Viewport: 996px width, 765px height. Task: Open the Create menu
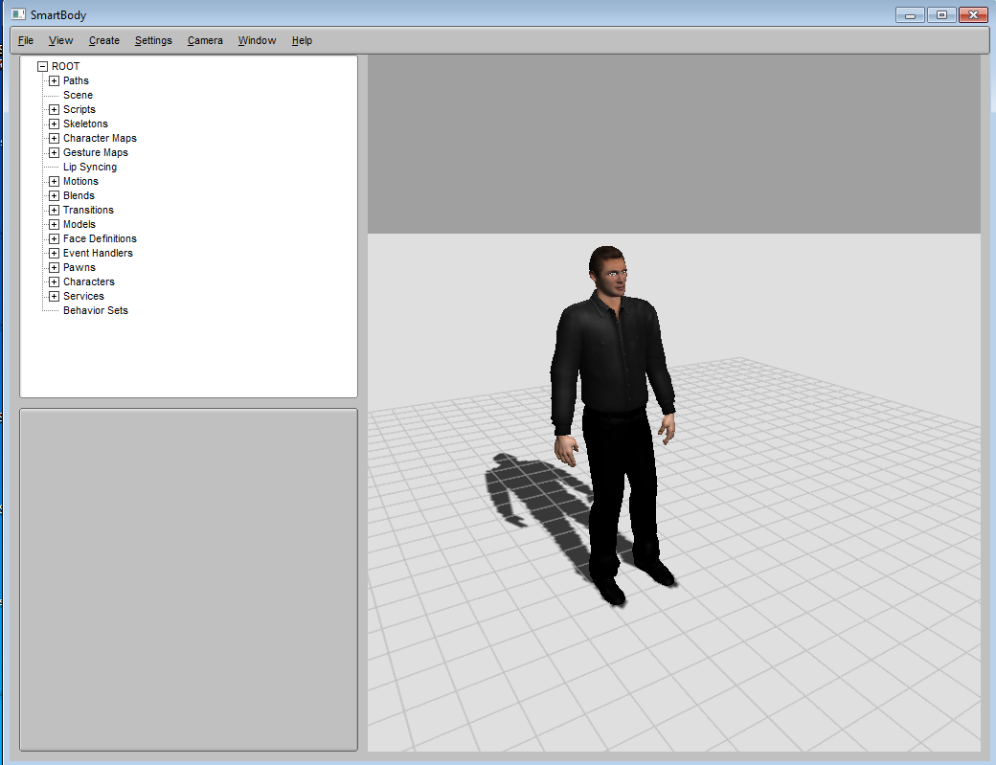[x=104, y=40]
